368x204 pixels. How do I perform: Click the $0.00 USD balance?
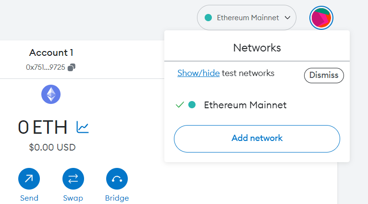coord(52,147)
